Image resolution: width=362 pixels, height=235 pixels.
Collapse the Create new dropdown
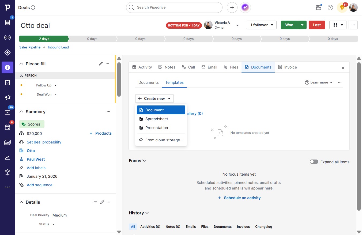pos(154,98)
